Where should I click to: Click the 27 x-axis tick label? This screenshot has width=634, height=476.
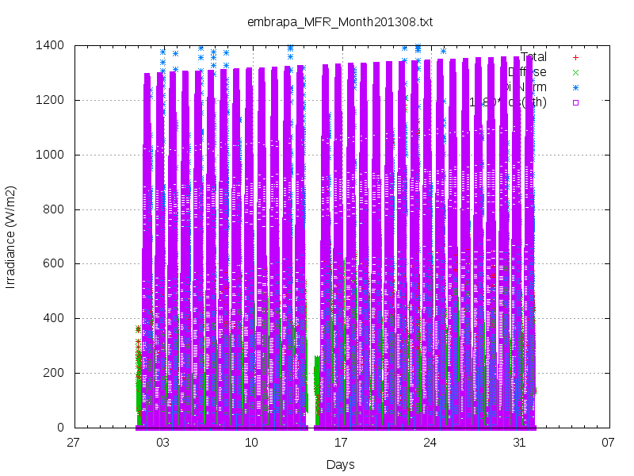[x=73, y=443]
